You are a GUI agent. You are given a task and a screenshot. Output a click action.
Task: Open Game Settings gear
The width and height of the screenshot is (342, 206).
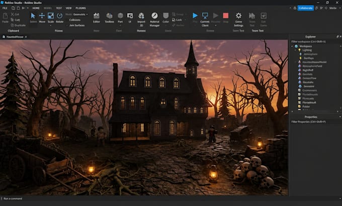pyautogui.click(x=238, y=16)
